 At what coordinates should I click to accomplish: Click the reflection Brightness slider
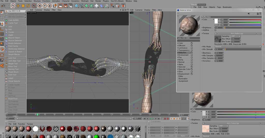click(x=243, y=27)
